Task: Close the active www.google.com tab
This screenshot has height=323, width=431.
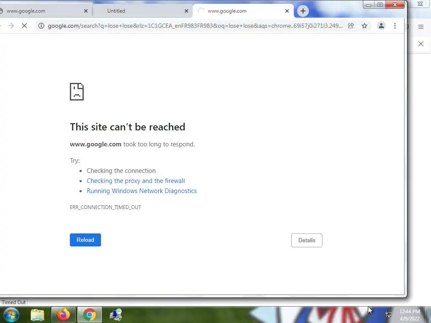Action: tap(287, 11)
